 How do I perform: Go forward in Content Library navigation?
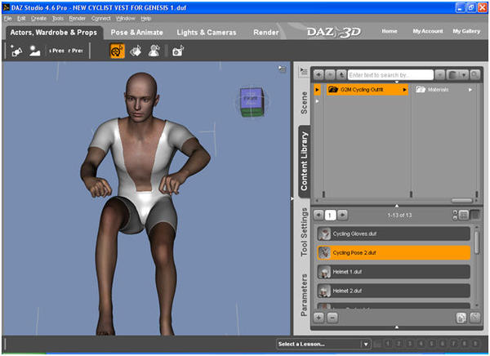click(x=330, y=75)
